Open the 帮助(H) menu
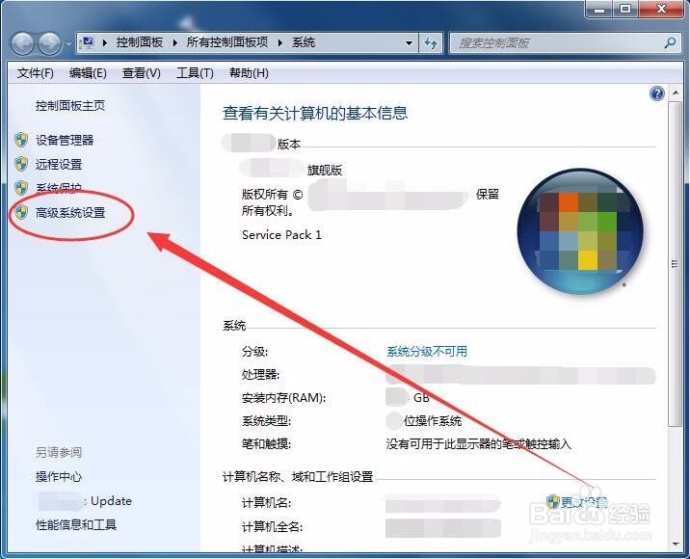Image resolution: width=690 pixels, height=559 pixels. click(x=249, y=72)
